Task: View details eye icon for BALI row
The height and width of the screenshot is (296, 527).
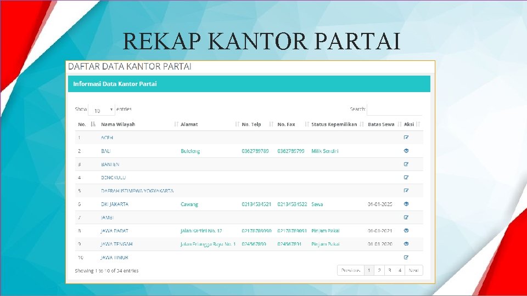Action: 406,151
